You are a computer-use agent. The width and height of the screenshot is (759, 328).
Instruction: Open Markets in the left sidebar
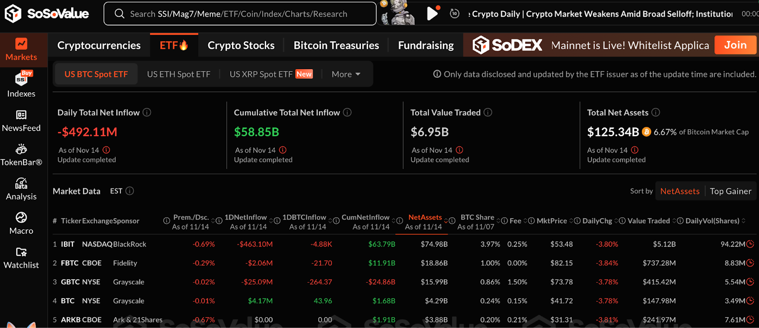click(x=21, y=50)
